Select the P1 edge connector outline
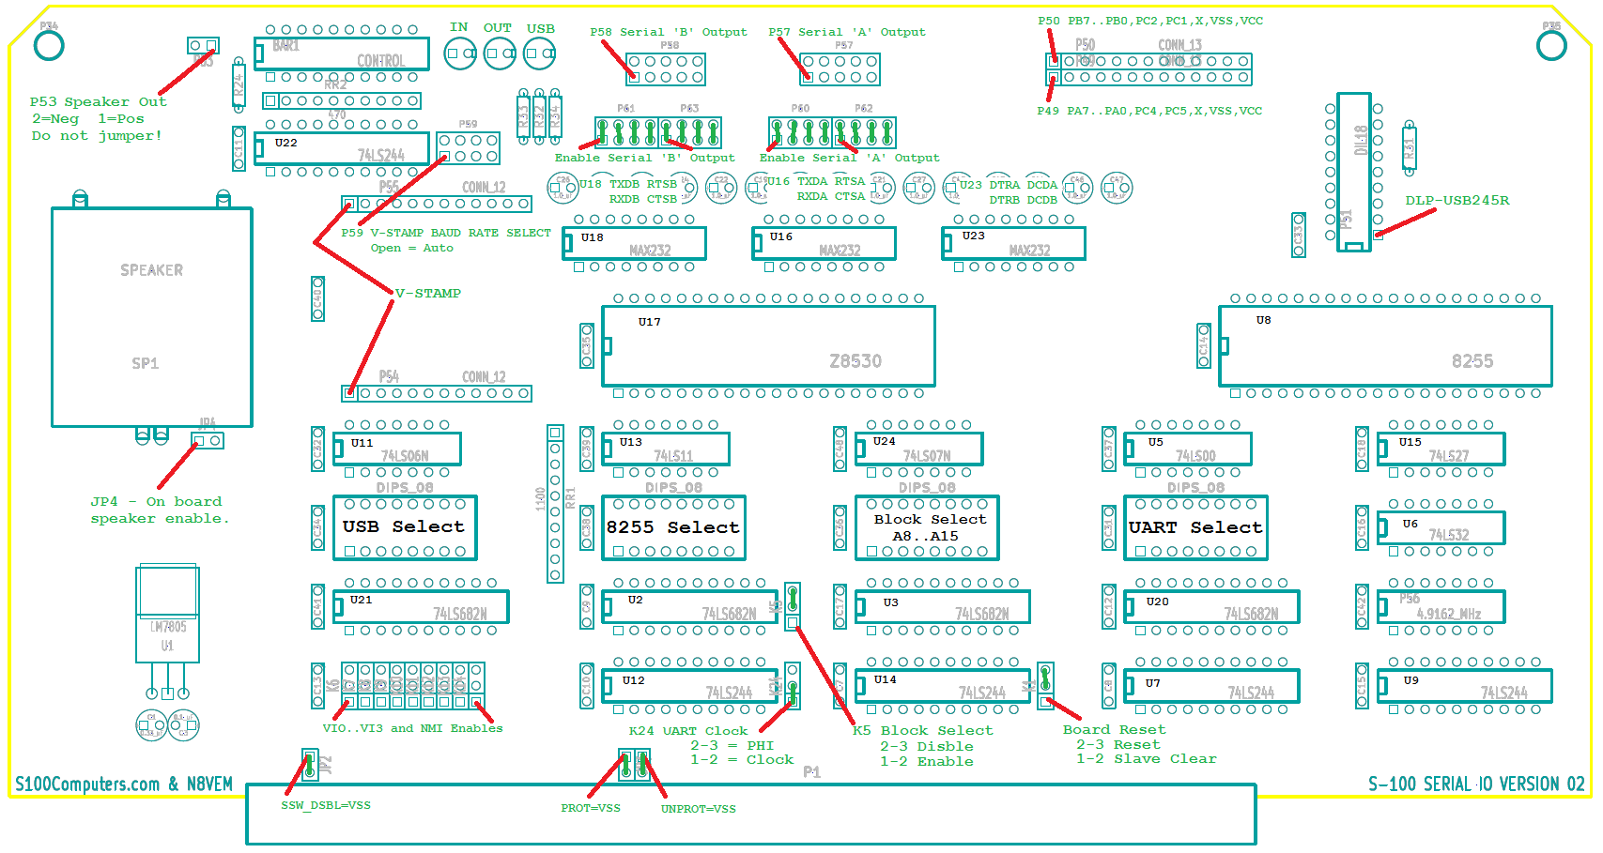 [x=750, y=815]
